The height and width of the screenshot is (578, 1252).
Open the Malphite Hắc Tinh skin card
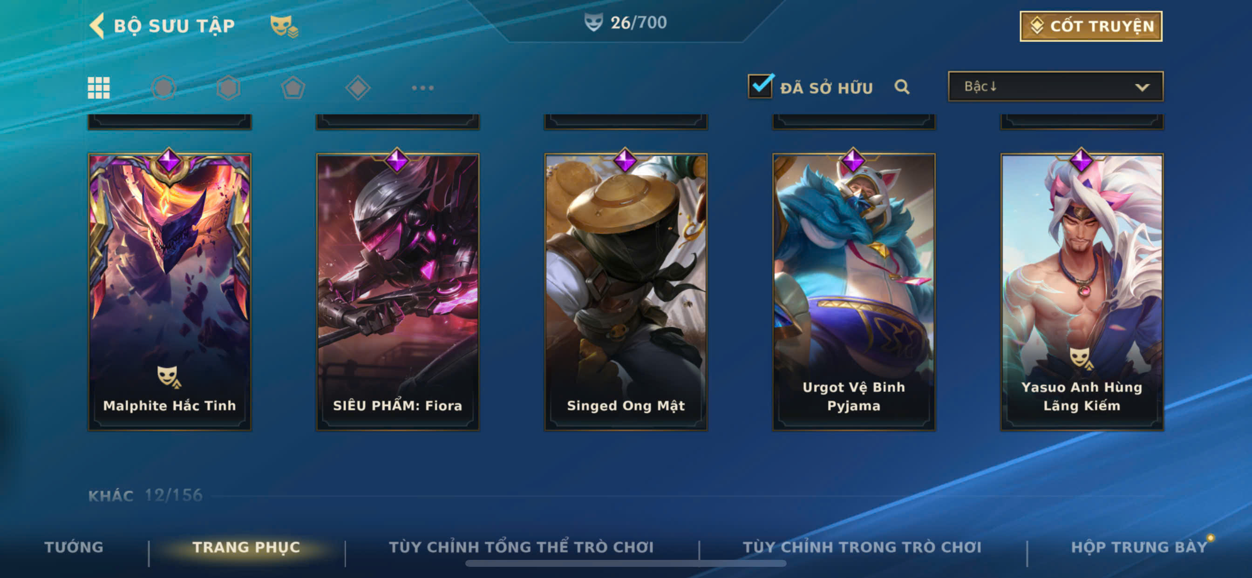[170, 291]
